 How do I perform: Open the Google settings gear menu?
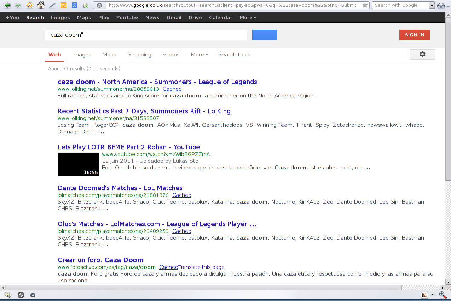[422, 54]
